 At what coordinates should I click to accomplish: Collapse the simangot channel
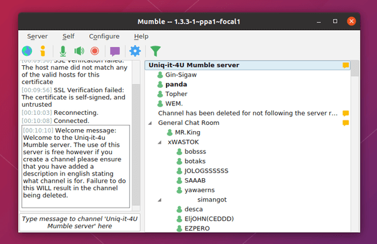click(160, 200)
